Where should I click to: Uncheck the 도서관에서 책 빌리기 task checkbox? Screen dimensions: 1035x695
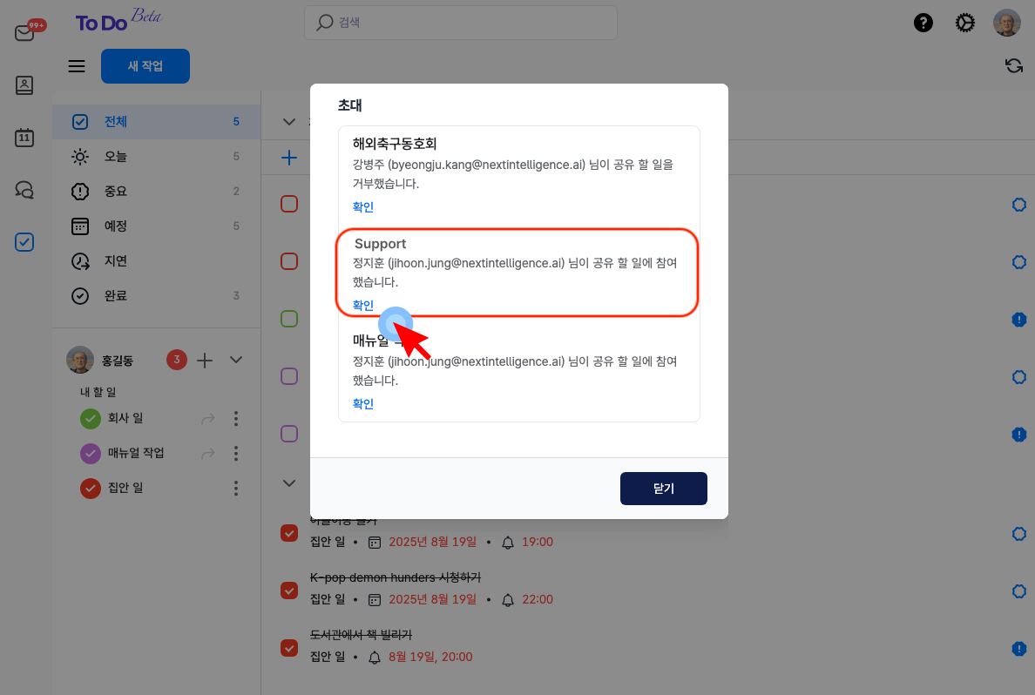click(x=289, y=647)
